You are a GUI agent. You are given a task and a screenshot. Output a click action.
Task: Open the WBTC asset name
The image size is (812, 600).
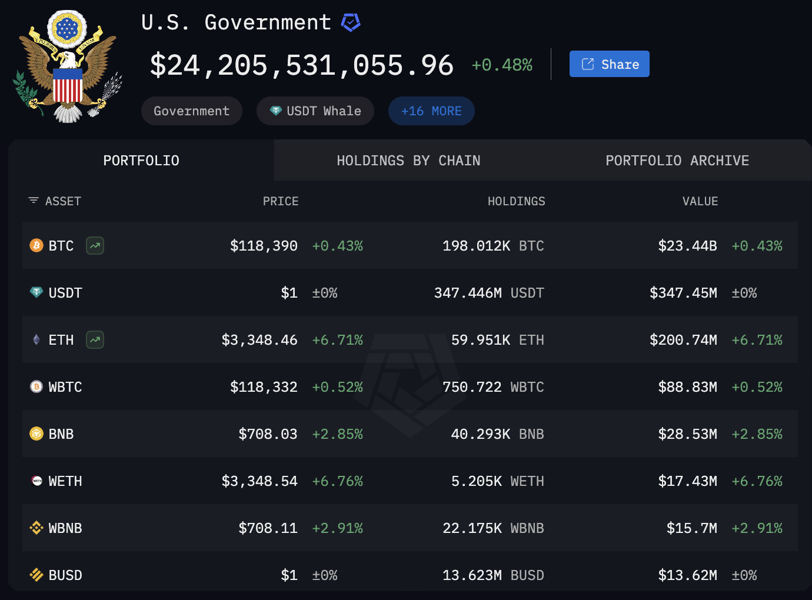tap(65, 387)
